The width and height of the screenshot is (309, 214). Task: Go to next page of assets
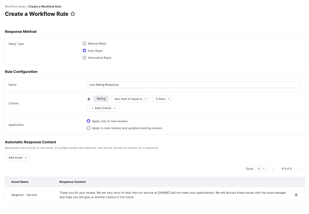tap(301, 169)
